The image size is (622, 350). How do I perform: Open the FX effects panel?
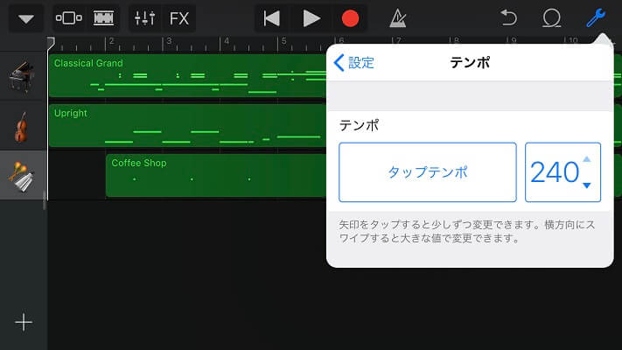(x=179, y=18)
